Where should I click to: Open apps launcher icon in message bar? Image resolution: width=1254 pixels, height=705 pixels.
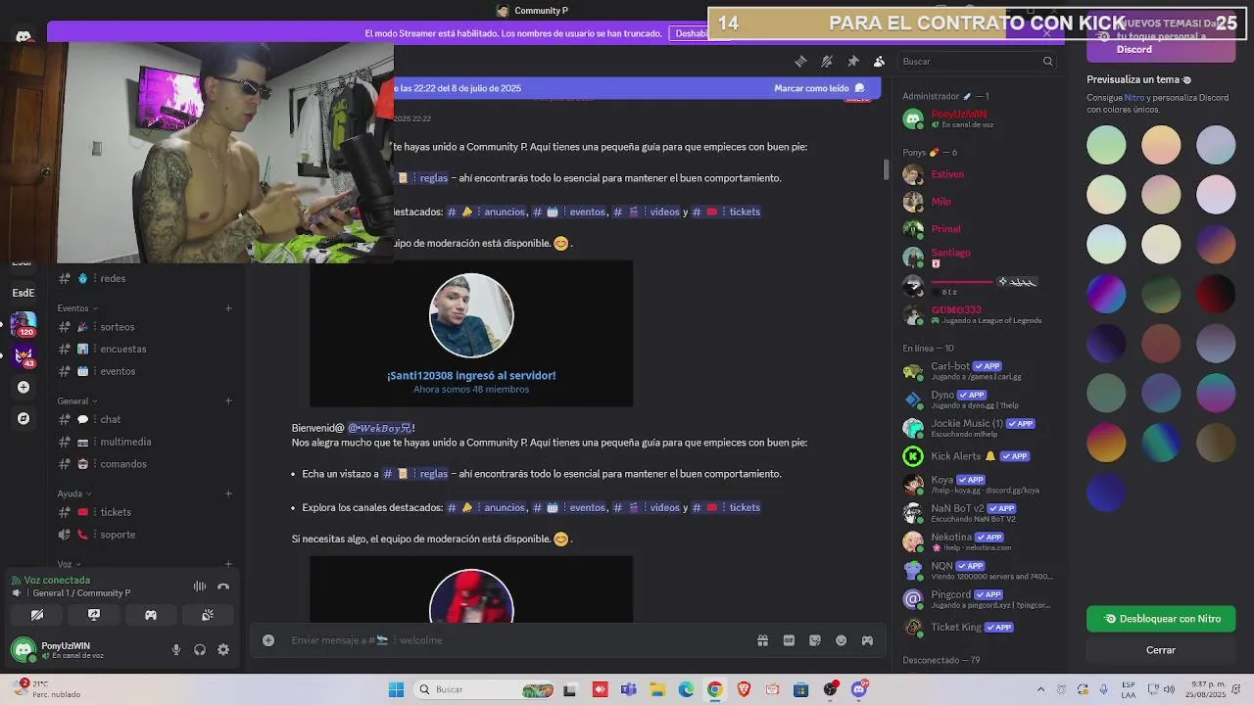coord(867,640)
